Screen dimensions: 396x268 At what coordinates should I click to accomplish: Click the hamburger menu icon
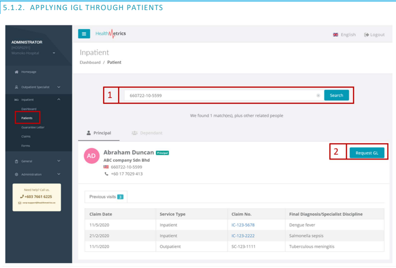(84, 34)
